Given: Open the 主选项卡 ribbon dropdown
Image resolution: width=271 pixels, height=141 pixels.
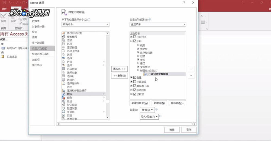Looking at the screenshot, I should point(158,24).
